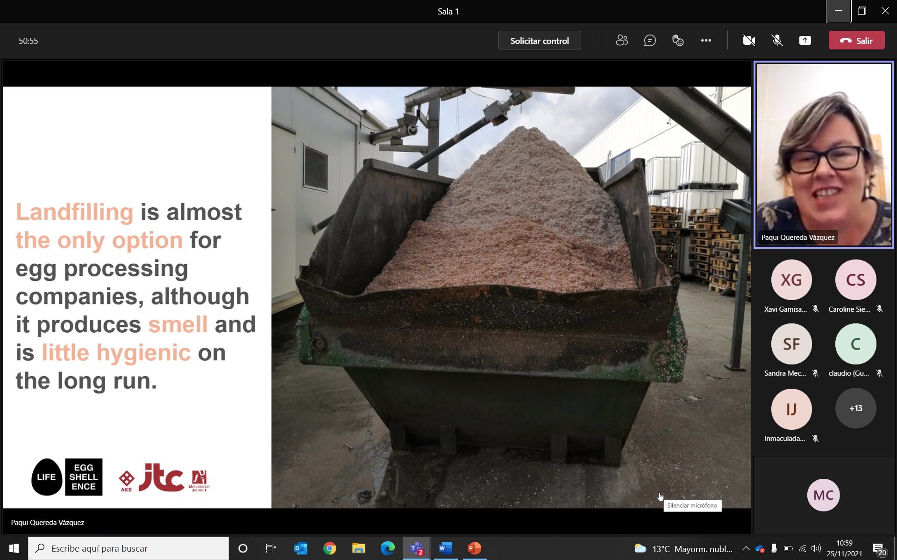Expand the +13 more participants
The image size is (897, 560).
click(x=855, y=408)
